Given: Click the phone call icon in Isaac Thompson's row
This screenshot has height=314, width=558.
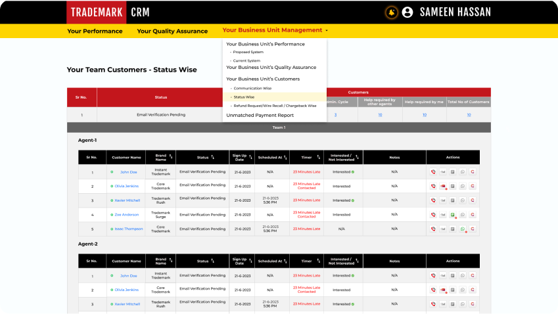Looking at the screenshot, I should 433,229.
